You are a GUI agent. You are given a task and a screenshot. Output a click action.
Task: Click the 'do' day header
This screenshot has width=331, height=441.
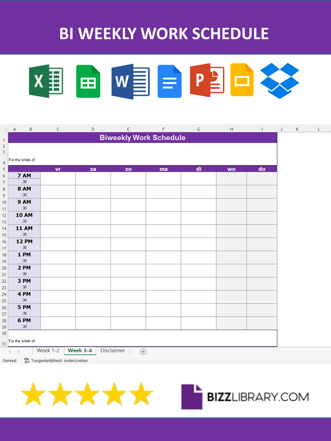click(262, 169)
